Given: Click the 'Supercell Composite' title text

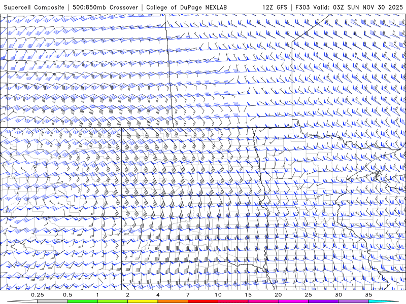Looking at the screenshot, I should [x=34, y=7].
